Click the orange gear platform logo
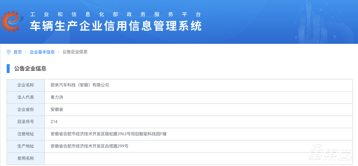The width and height of the screenshot is (358, 166). [x=12, y=21]
